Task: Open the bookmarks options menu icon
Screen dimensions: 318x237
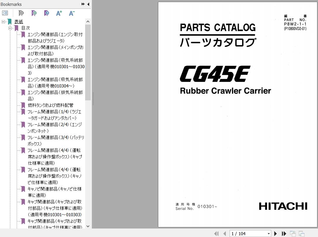Action: pos(5,13)
